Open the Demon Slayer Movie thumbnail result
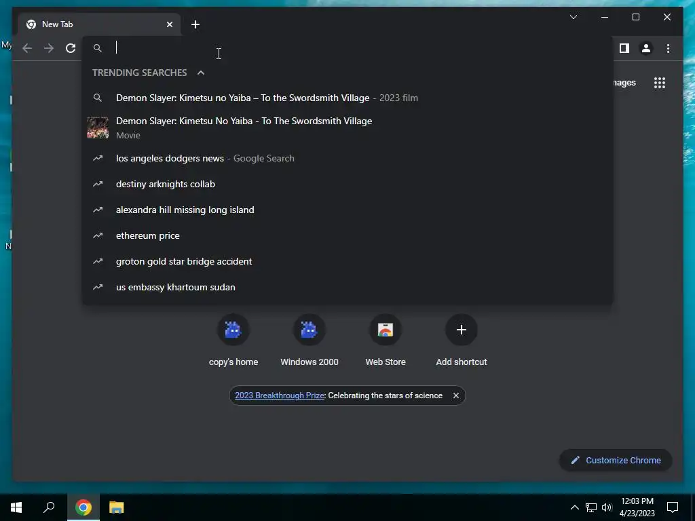 pyautogui.click(x=347, y=128)
